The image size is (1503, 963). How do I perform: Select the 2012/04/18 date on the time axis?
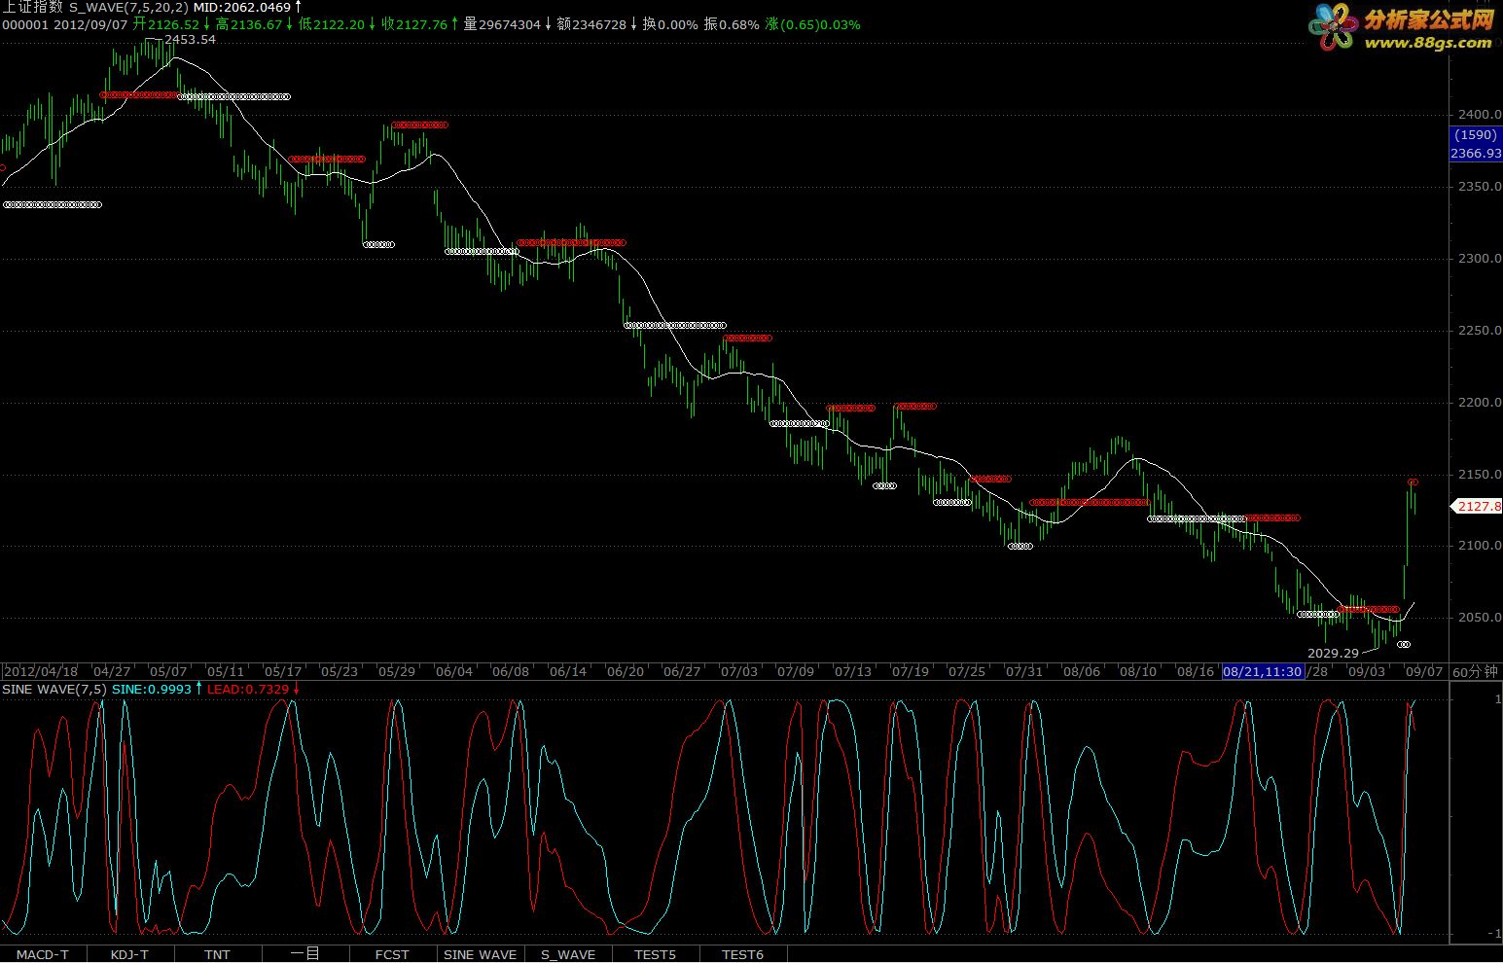[42, 671]
